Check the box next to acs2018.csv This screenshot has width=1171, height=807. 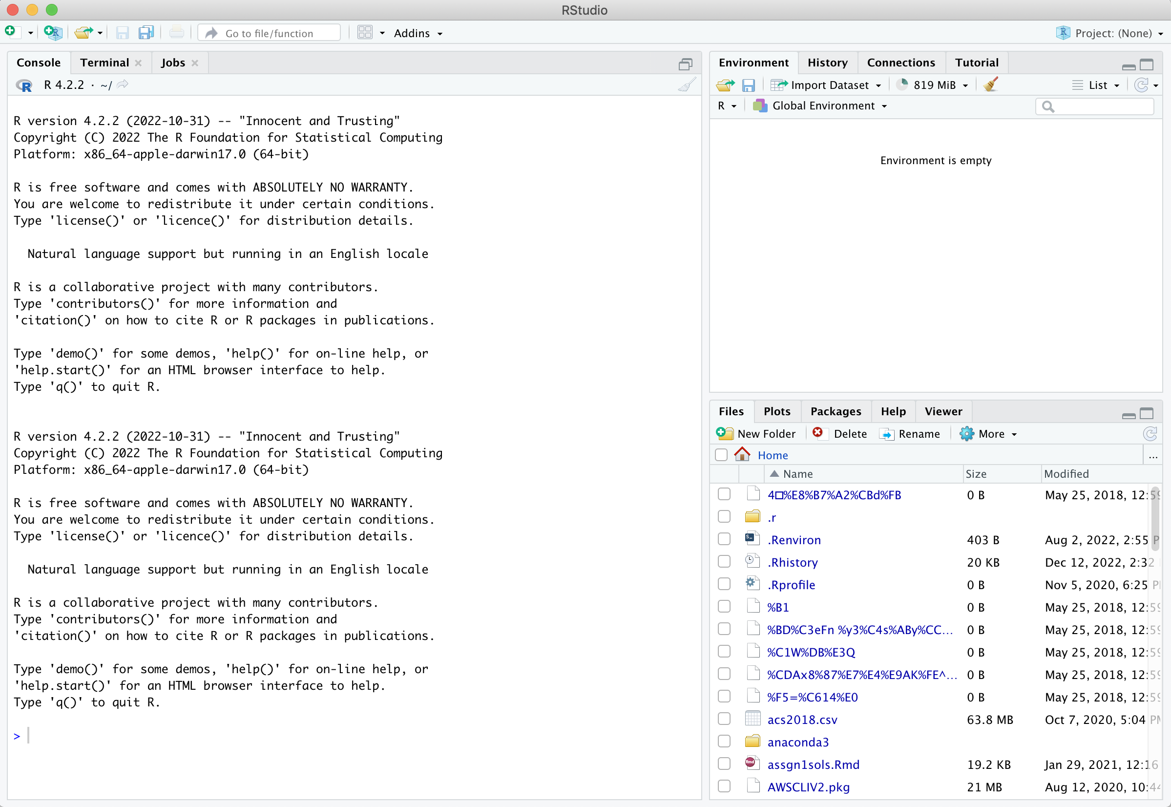(724, 719)
